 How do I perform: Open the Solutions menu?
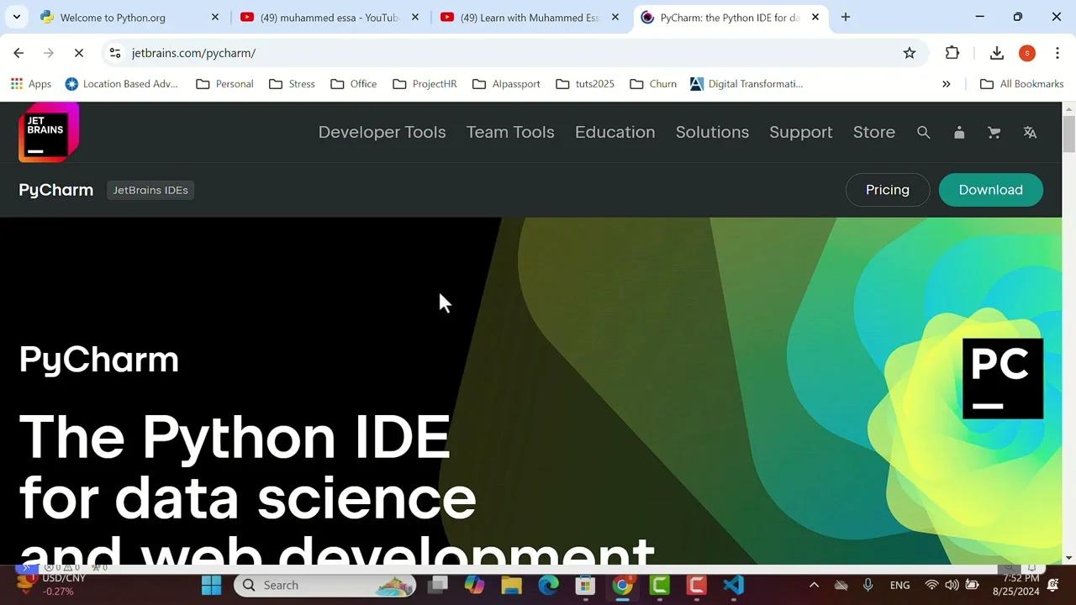(x=712, y=132)
